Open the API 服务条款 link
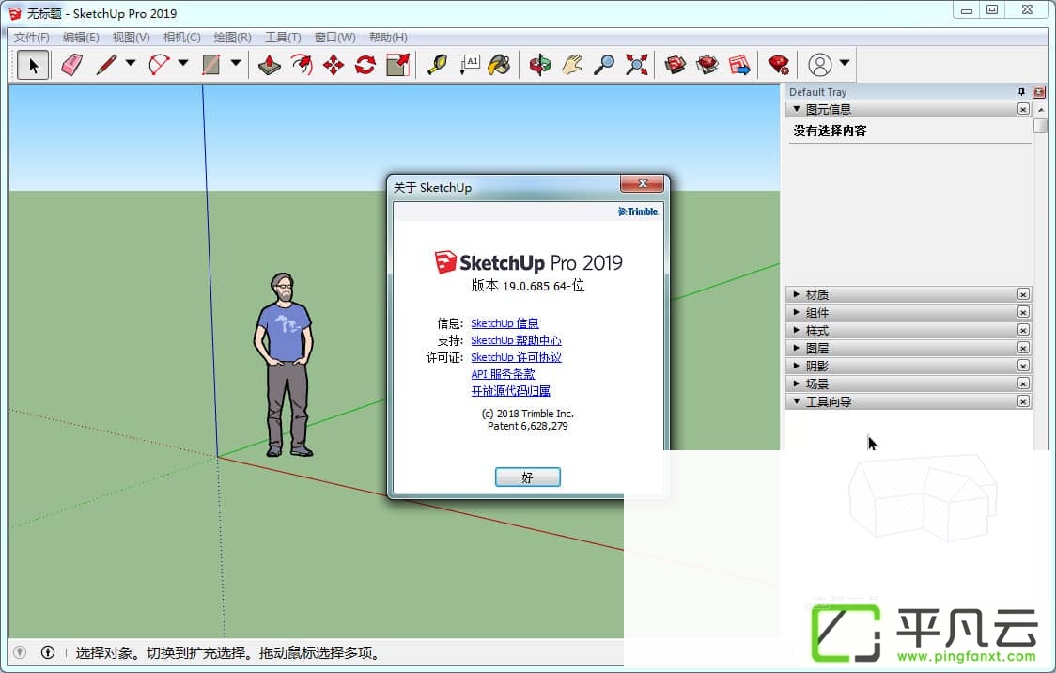1056x673 pixels. coord(503,374)
